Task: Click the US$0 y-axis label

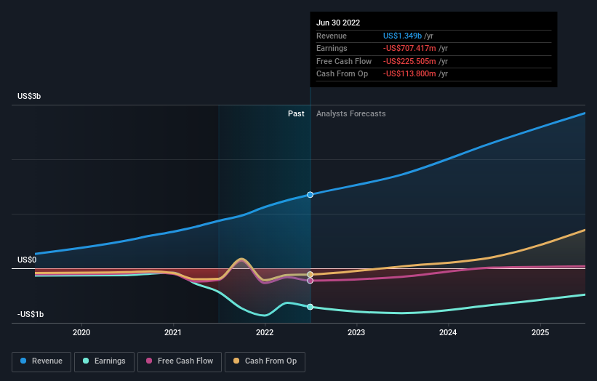Action: pyautogui.click(x=27, y=260)
